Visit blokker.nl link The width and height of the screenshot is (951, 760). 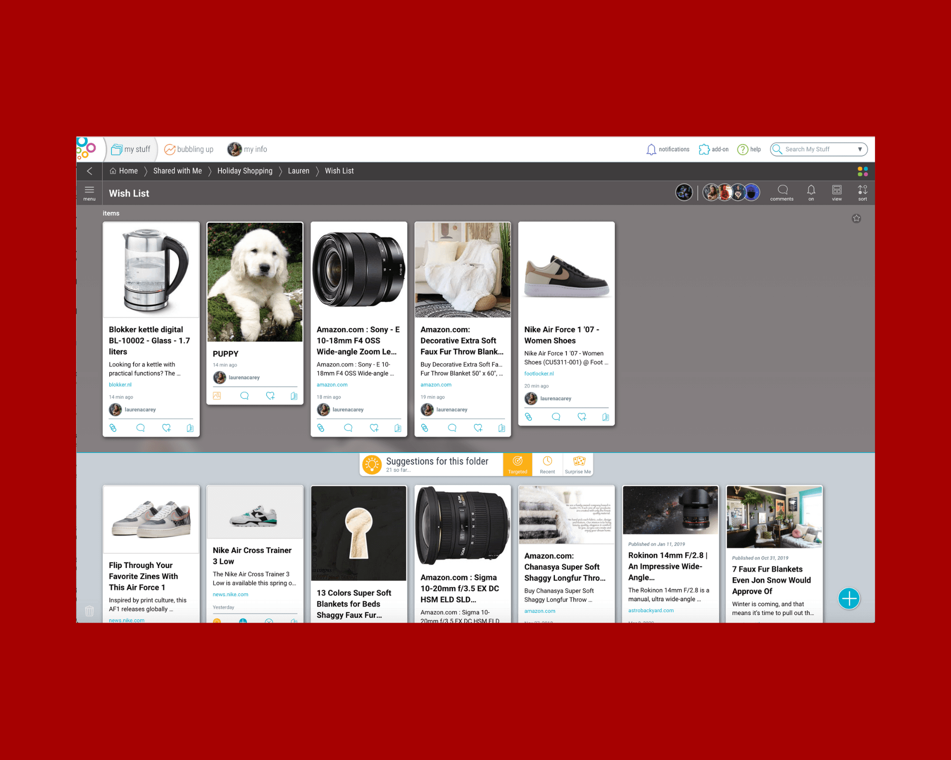(120, 385)
